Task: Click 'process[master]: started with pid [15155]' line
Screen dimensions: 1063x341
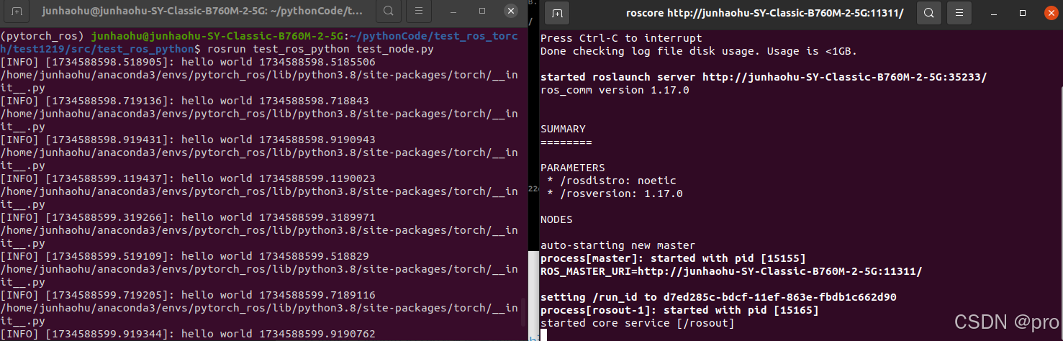Action: pos(673,258)
